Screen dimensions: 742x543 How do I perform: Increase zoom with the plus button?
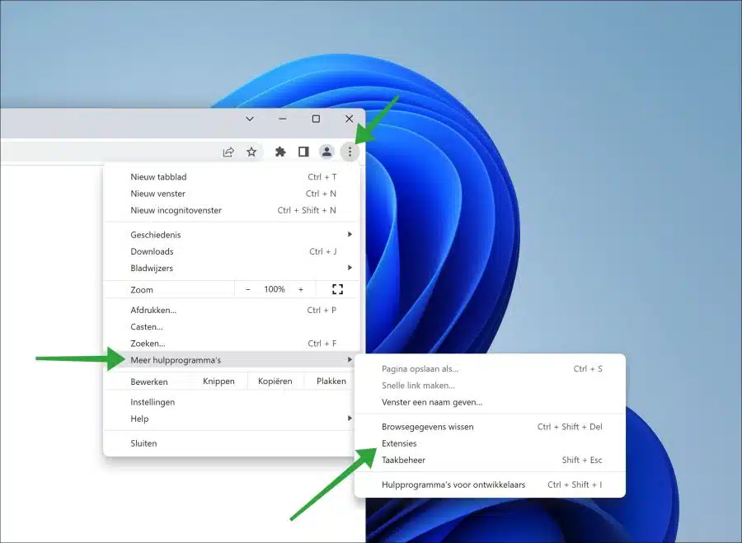pyautogui.click(x=300, y=289)
